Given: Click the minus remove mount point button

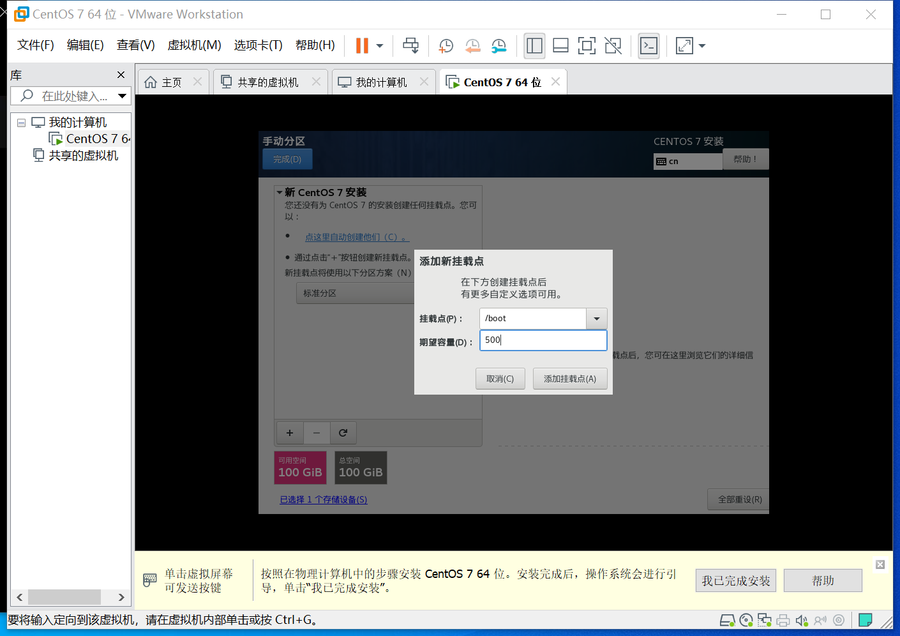Looking at the screenshot, I should coord(317,433).
